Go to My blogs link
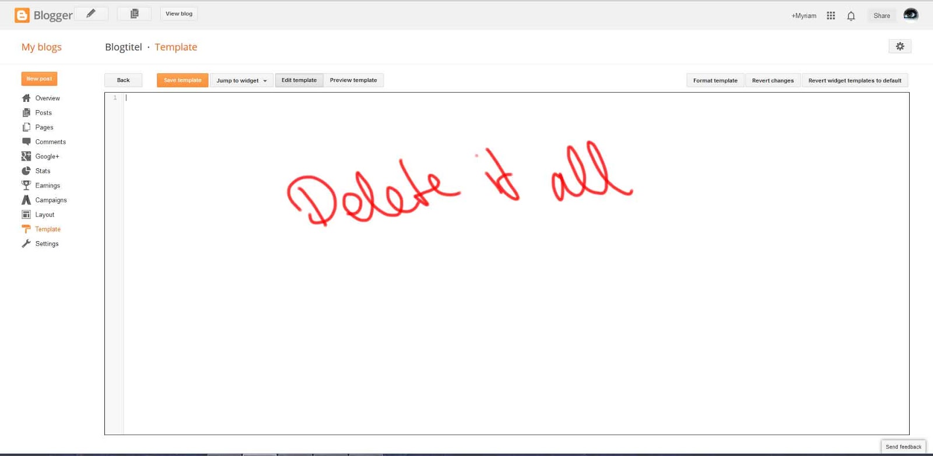The height and width of the screenshot is (456, 933). pyautogui.click(x=41, y=47)
